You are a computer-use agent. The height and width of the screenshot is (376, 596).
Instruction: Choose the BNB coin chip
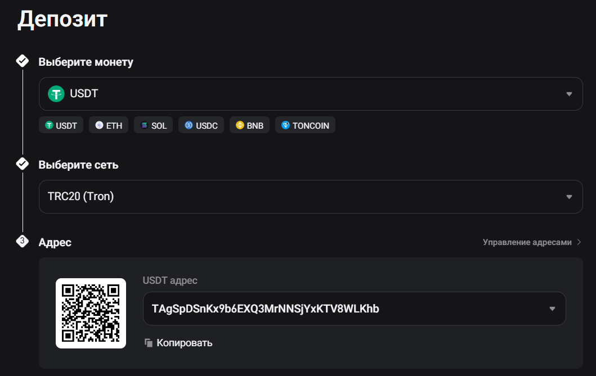tap(249, 125)
